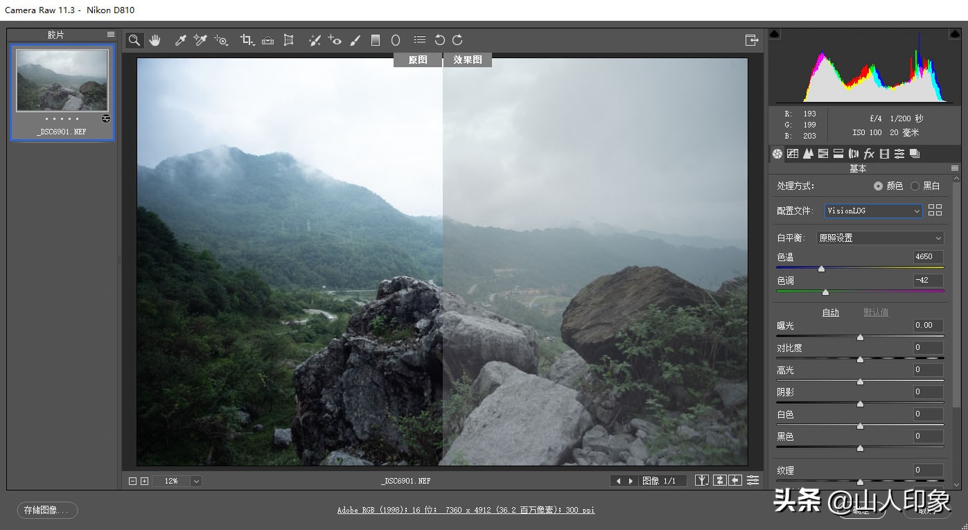
Task: Click the 色调 tint slider handle
Action: (x=825, y=292)
